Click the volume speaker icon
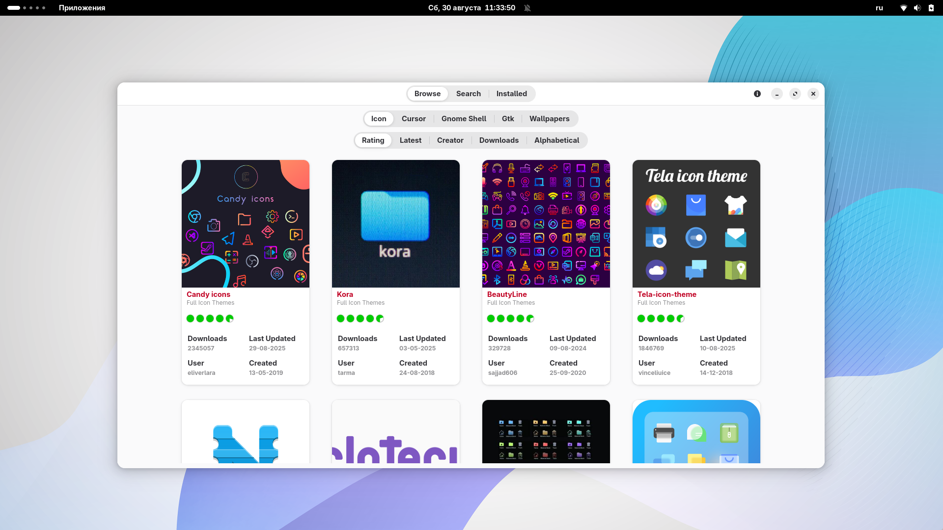Screen dimensions: 943x530 point(917,8)
